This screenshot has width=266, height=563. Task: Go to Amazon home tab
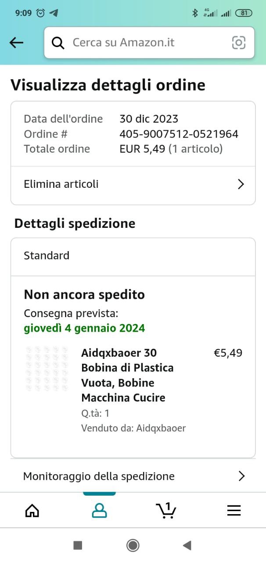(x=32, y=510)
